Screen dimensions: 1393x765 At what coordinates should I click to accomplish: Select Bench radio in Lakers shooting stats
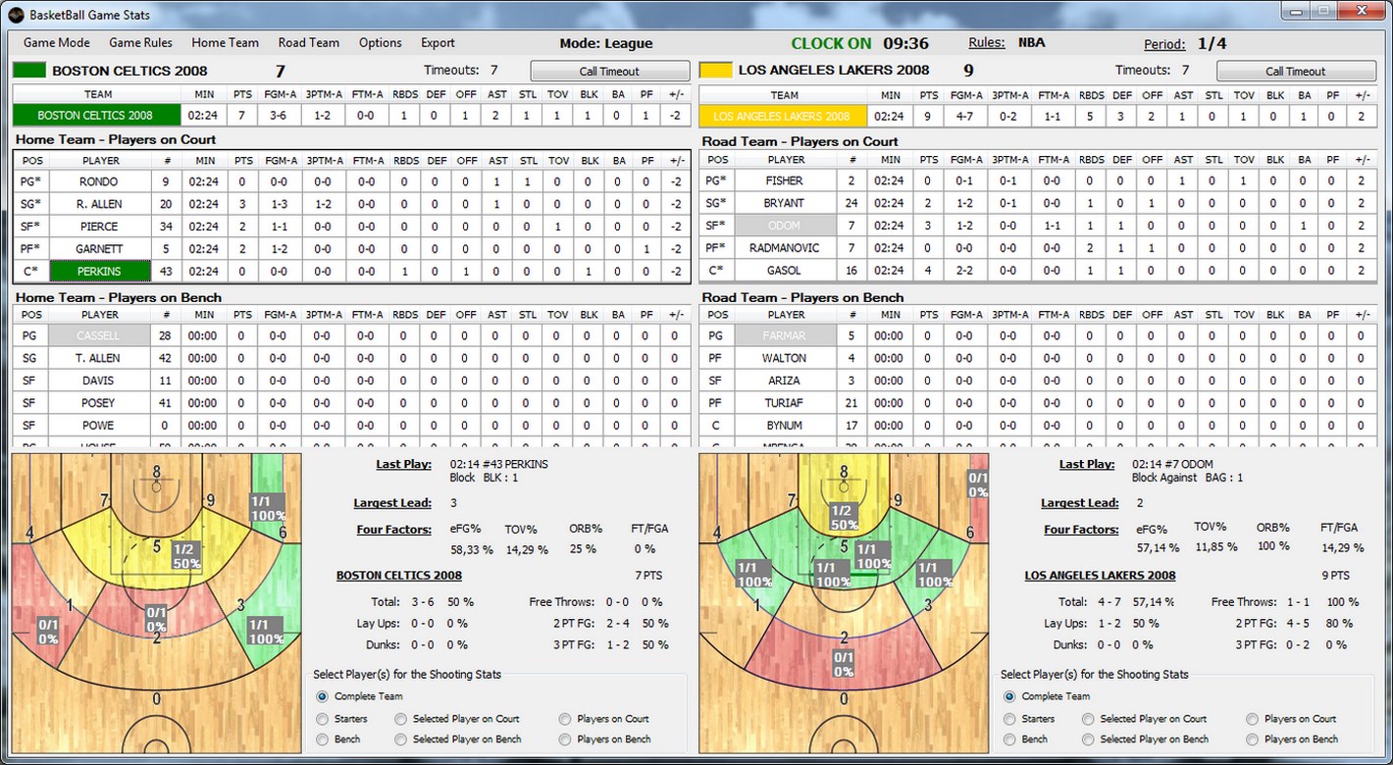click(1009, 739)
